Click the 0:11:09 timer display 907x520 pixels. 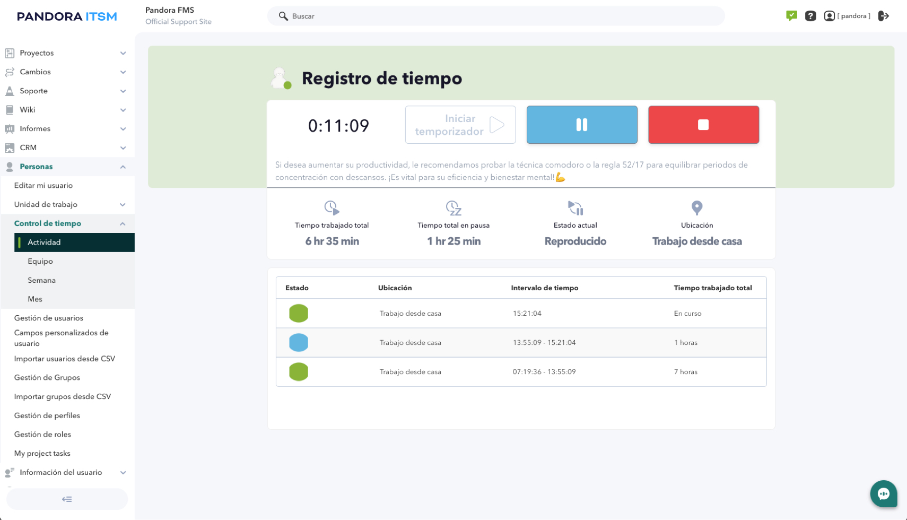(338, 126)
